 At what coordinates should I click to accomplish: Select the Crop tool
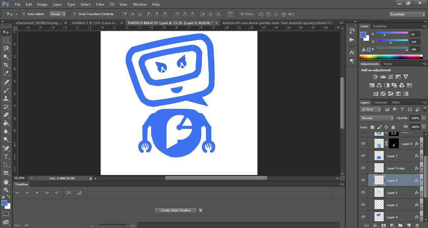(x=6, y=65)
